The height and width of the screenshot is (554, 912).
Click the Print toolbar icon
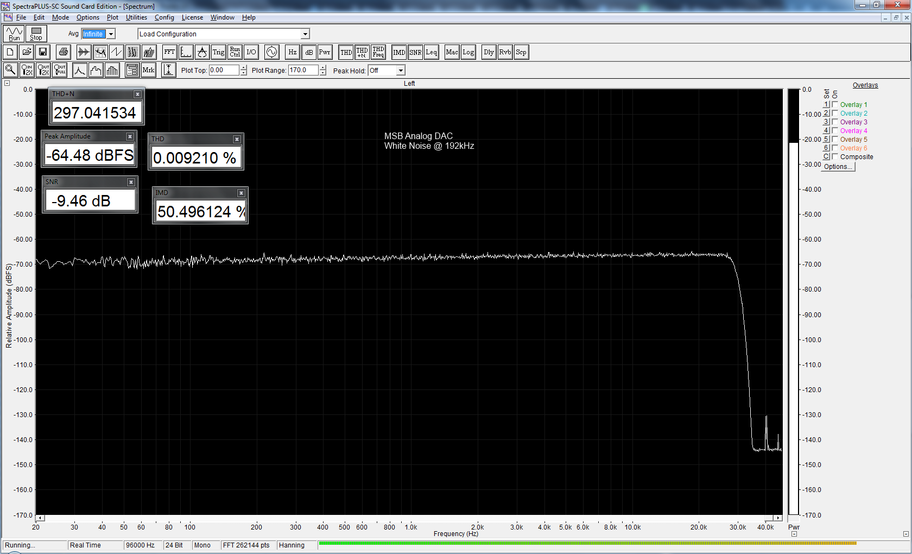click(64, 52)
